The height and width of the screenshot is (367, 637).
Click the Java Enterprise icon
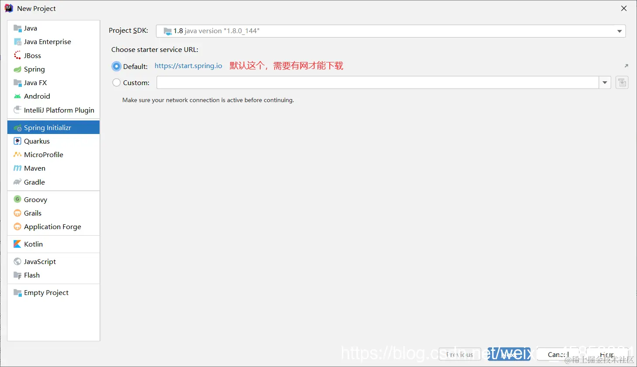click(x=17, y=42)
